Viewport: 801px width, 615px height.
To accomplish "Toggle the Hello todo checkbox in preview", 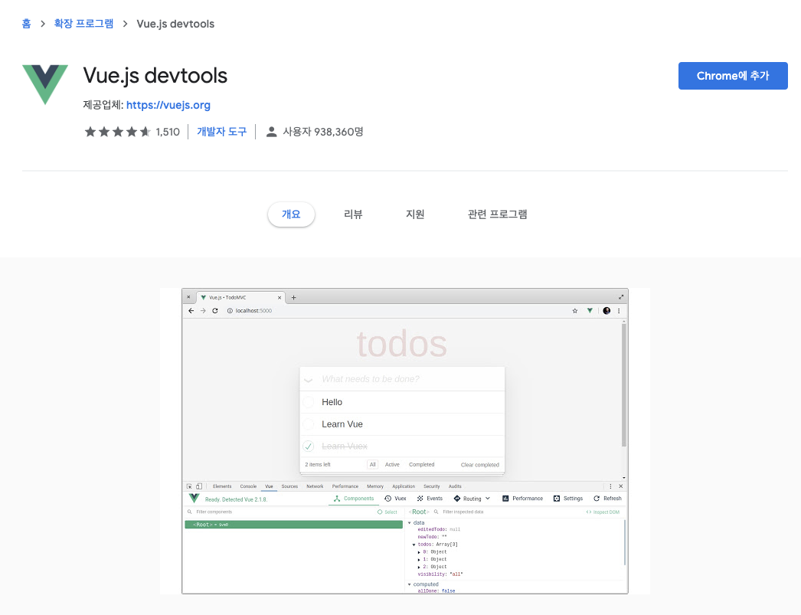I will pos(309,402).
